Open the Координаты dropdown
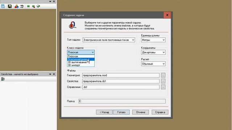232x130 pixels. (153, 52)
